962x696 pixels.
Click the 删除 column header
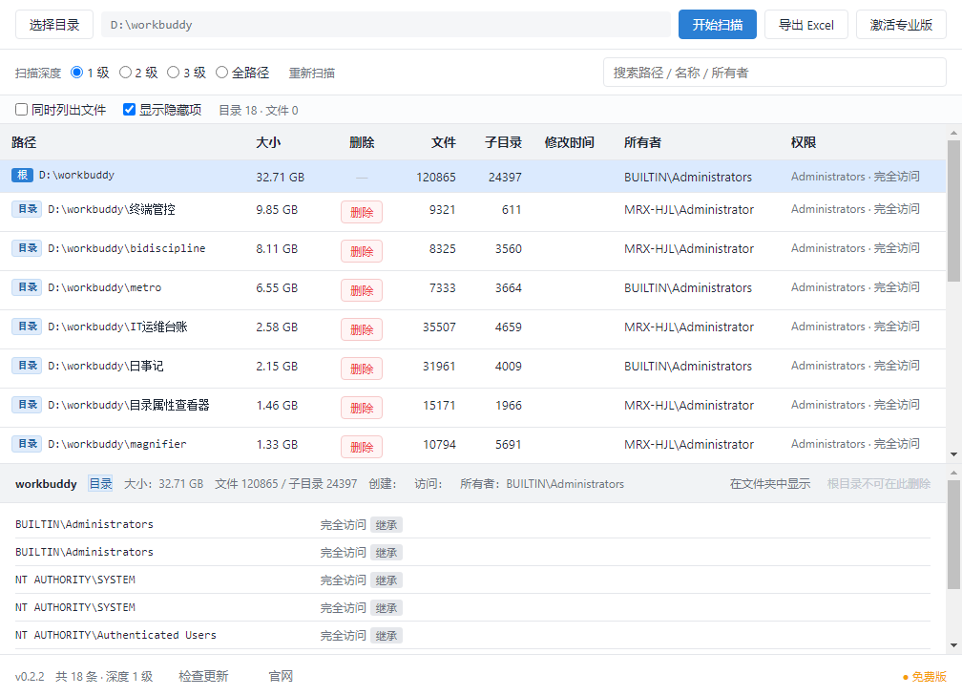(x=362, y=142)
